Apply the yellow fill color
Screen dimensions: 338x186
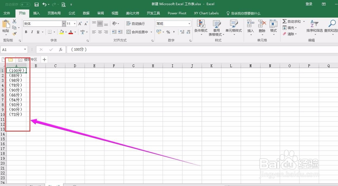tap(62, 32)
